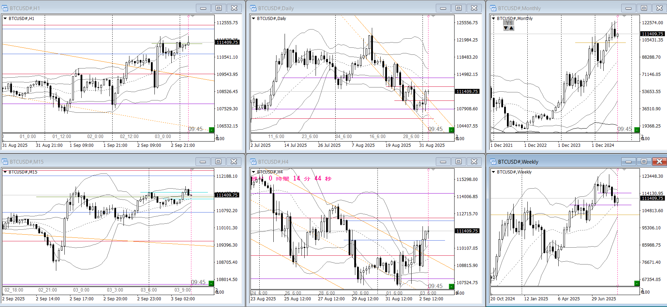
Task: Click the BTCUSD#,M15 window chart icon
Action: tap(5, 162)
